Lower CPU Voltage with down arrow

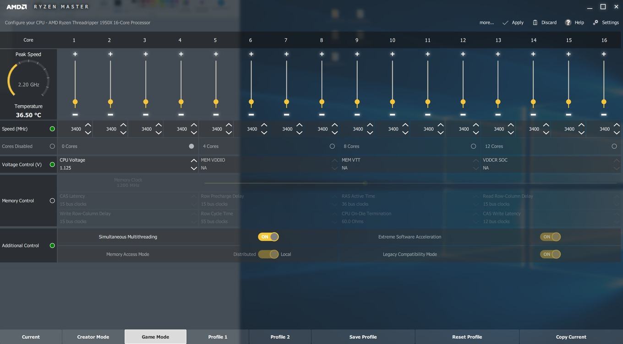coord(194,169)
